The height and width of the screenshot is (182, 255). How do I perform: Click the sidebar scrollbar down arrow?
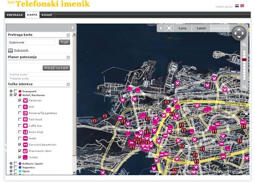coord(74,173)
